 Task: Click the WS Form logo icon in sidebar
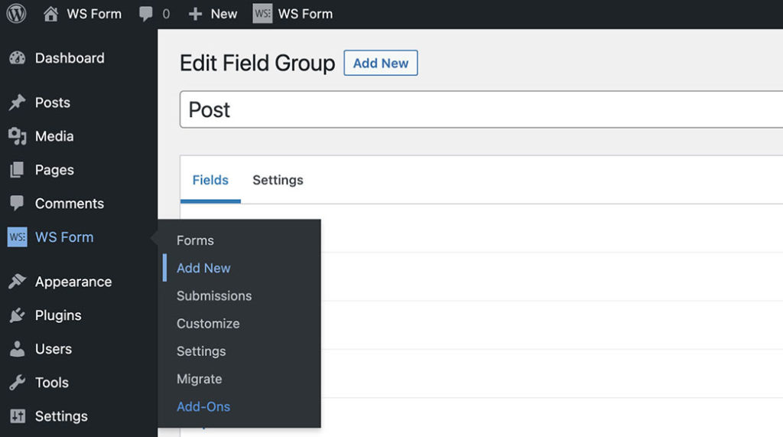pos(18,237)
